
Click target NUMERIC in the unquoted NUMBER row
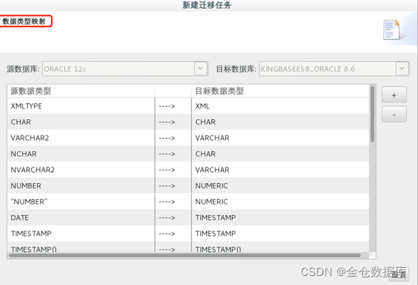(x=280, y=185)
